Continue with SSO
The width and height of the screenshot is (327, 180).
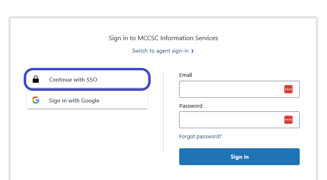click(x=87, y=80)
